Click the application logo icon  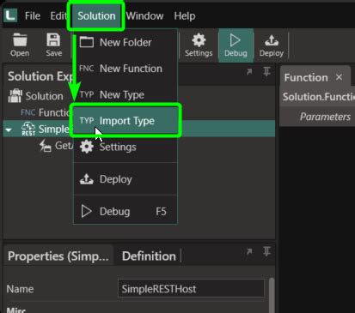pyautogui.click(x=10, y=15)
